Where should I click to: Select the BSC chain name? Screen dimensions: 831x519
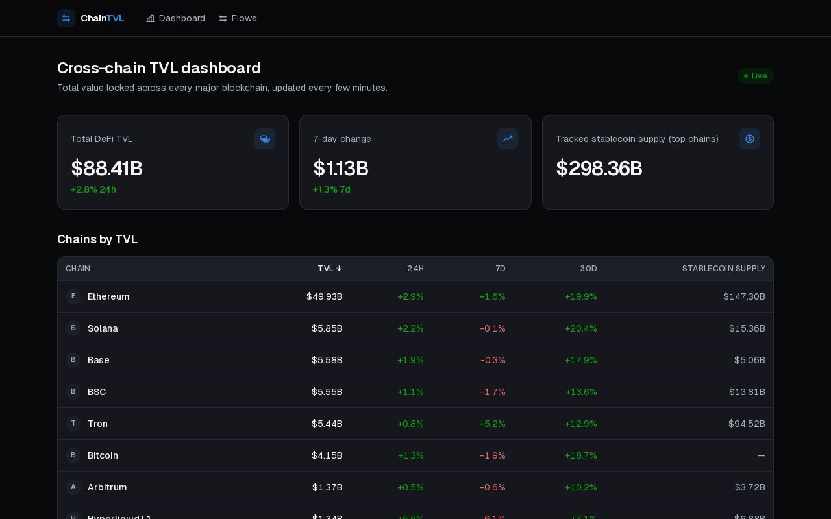click(x=97, y=392)
